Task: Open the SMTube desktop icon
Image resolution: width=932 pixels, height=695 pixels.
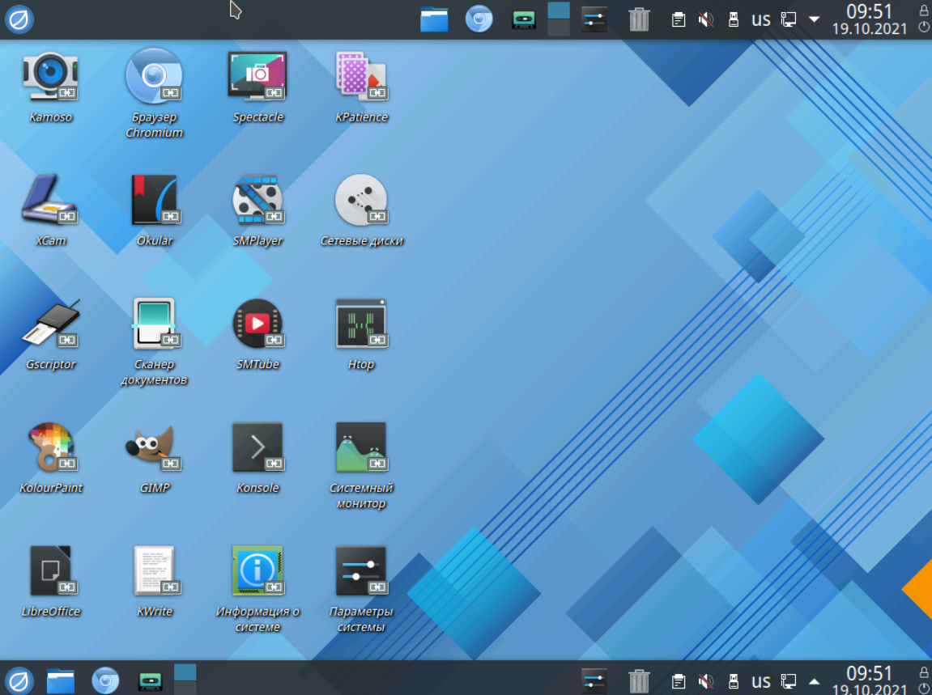Action: pyautogui.click(x=257, y=323)
